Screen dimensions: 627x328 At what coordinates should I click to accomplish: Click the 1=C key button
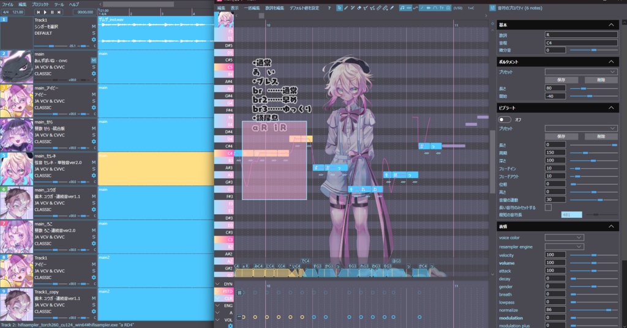point(471,8)
